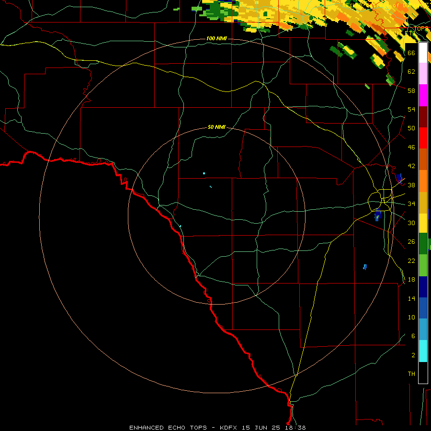
Task: Click the legend value "66"
Action: coord(411,53)
